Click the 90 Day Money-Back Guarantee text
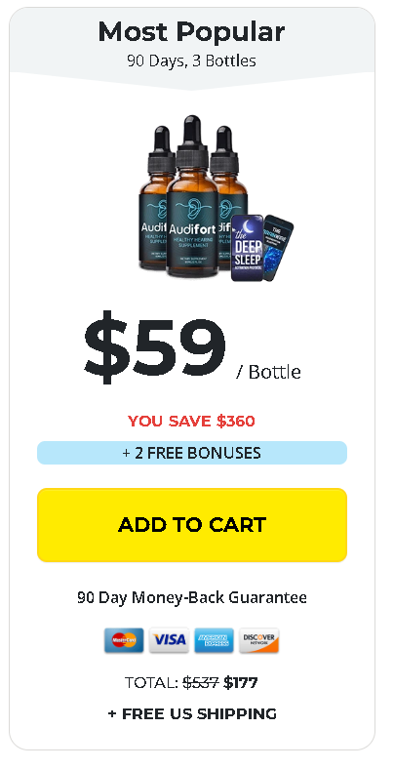This screenshot has height=769, width=394. coord(192,598)
